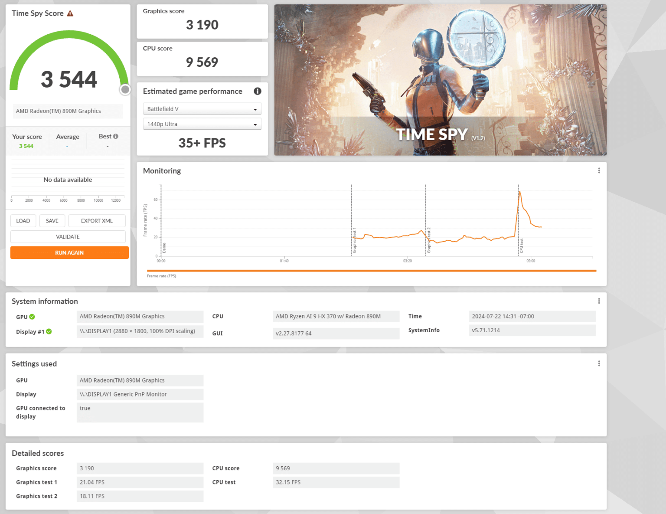This screenshot has width=666, height=514.
Task: Click the Average score label
Action: (x=68, y=137)
